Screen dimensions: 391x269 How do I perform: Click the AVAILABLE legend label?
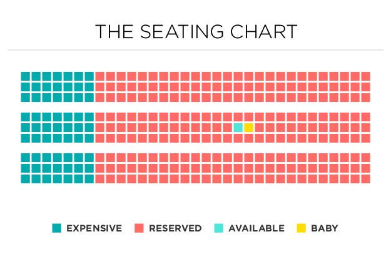pyautogui.click(x=256, y=228)
